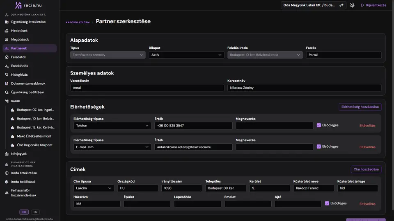This screenshot has width=394, height=221.
Task: Uncheck Elsődleges for the phone contact
Action: point(318,125)
